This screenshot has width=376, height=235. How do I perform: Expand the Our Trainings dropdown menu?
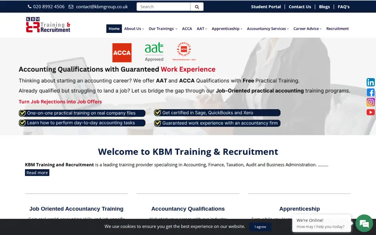(163, 29)
